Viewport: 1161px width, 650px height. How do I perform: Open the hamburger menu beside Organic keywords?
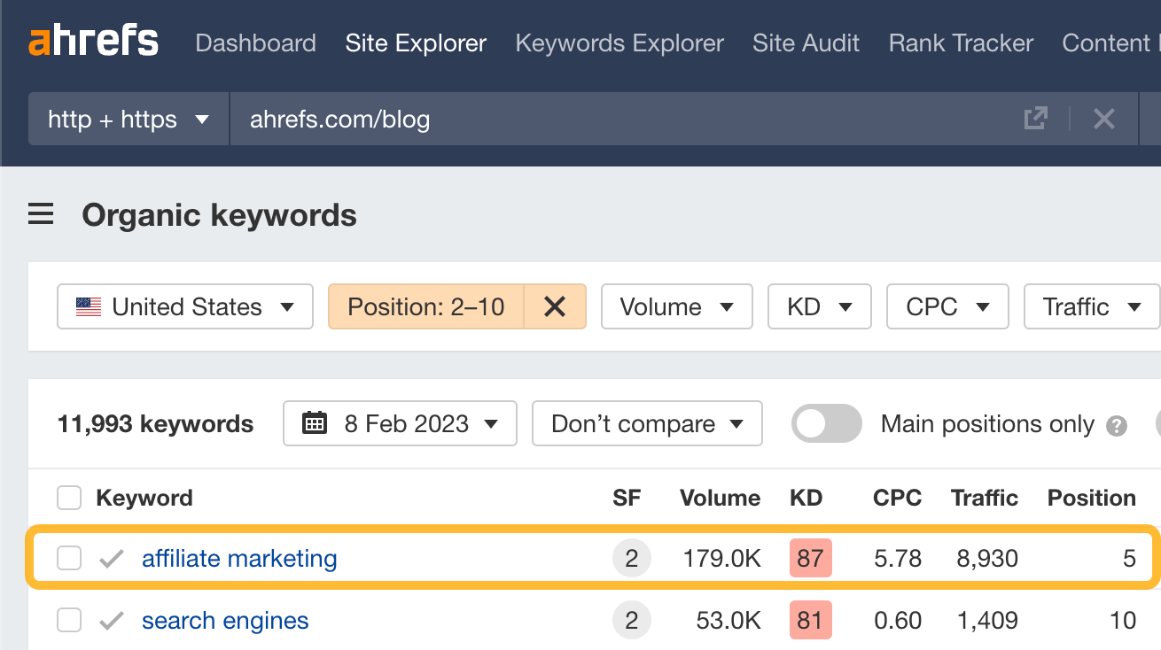41,214
